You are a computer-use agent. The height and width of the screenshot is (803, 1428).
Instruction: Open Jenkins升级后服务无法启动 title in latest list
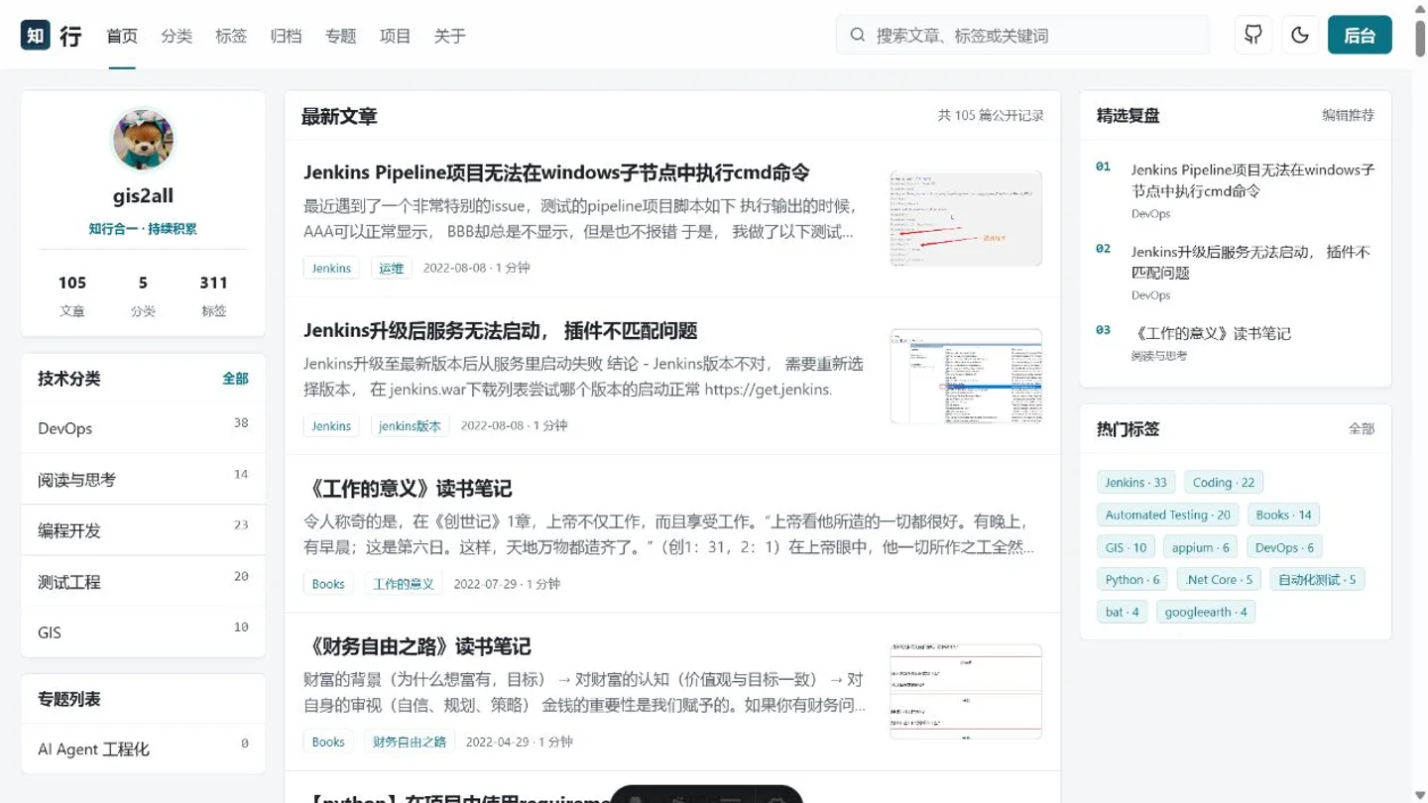click(501, 330)
